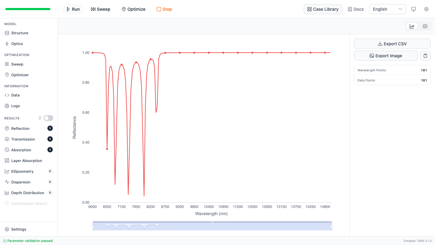Click the minimap below the reflectance chart
The height and width of the screenshot is (245, 435).
pos(212,225)
